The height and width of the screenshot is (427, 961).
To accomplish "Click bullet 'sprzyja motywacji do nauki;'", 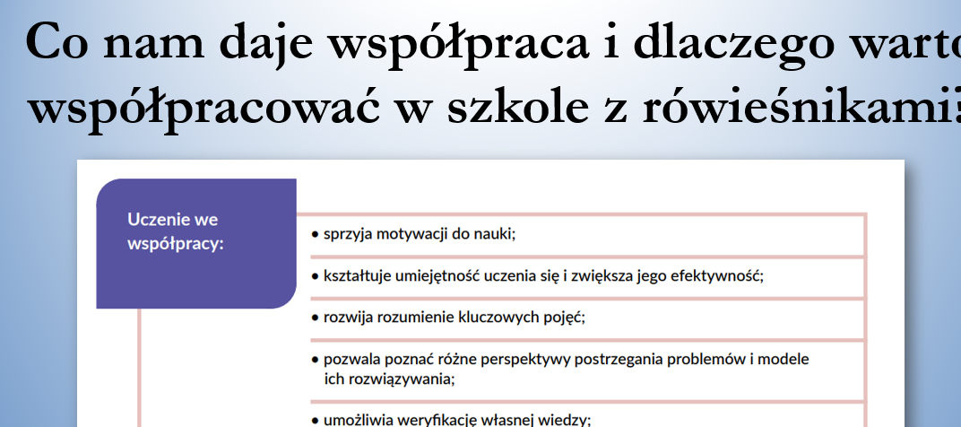I will click(x=420, y=234).
